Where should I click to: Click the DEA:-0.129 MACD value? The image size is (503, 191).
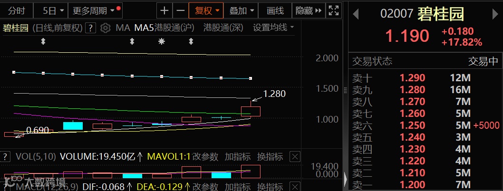(160, 187)
